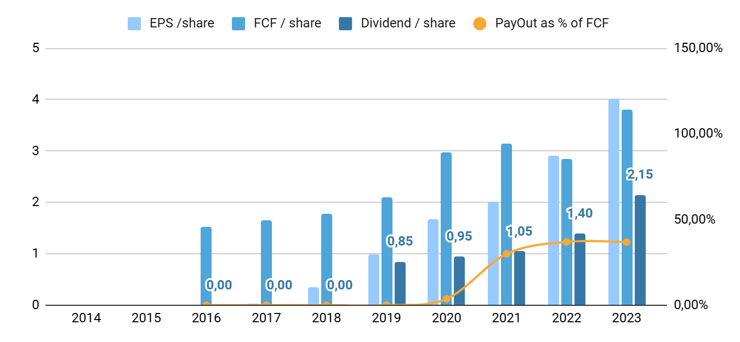
Task: Click the 2019 x-axis label
Action: [386, 318]
